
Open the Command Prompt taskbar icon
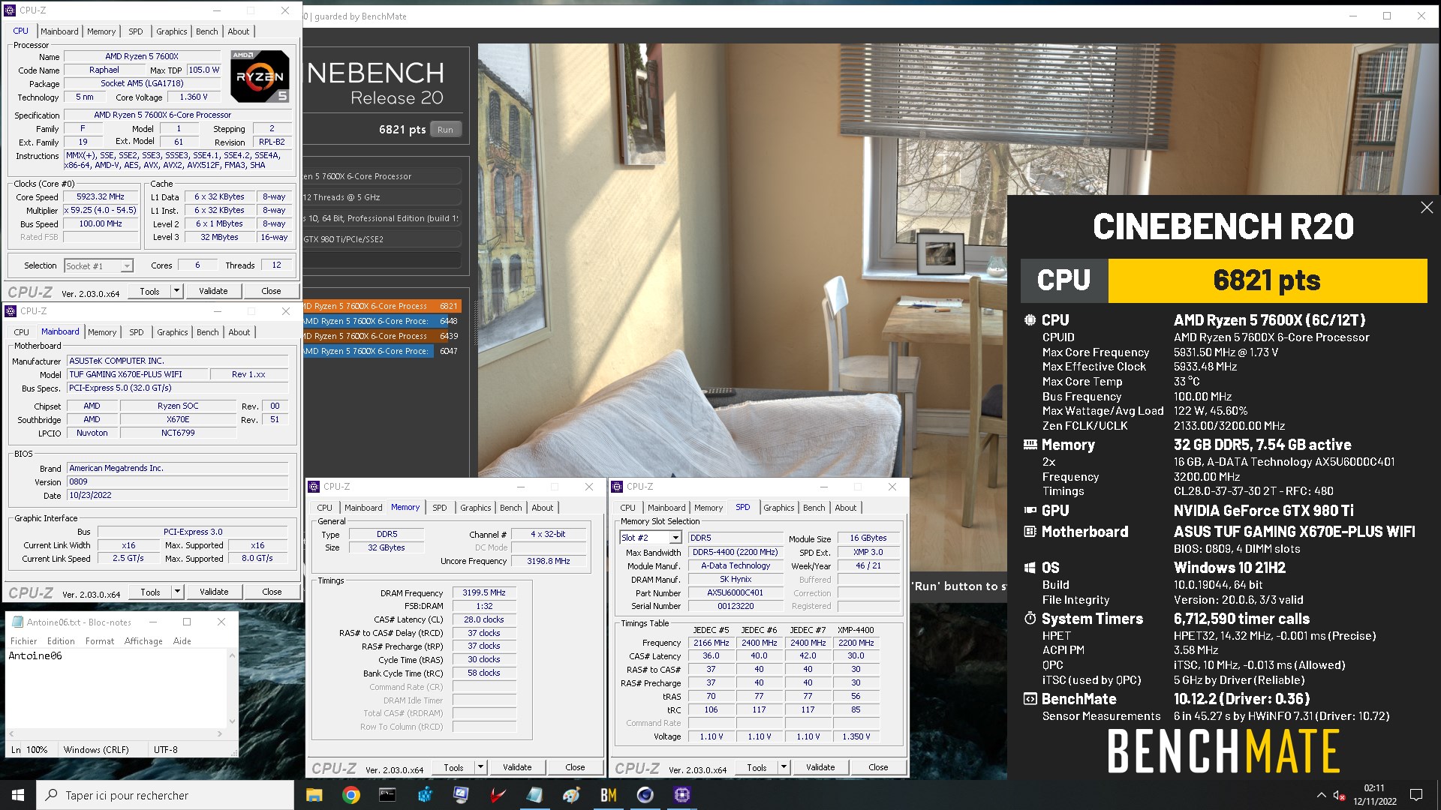pyautogui.click(x=387, y=795)
